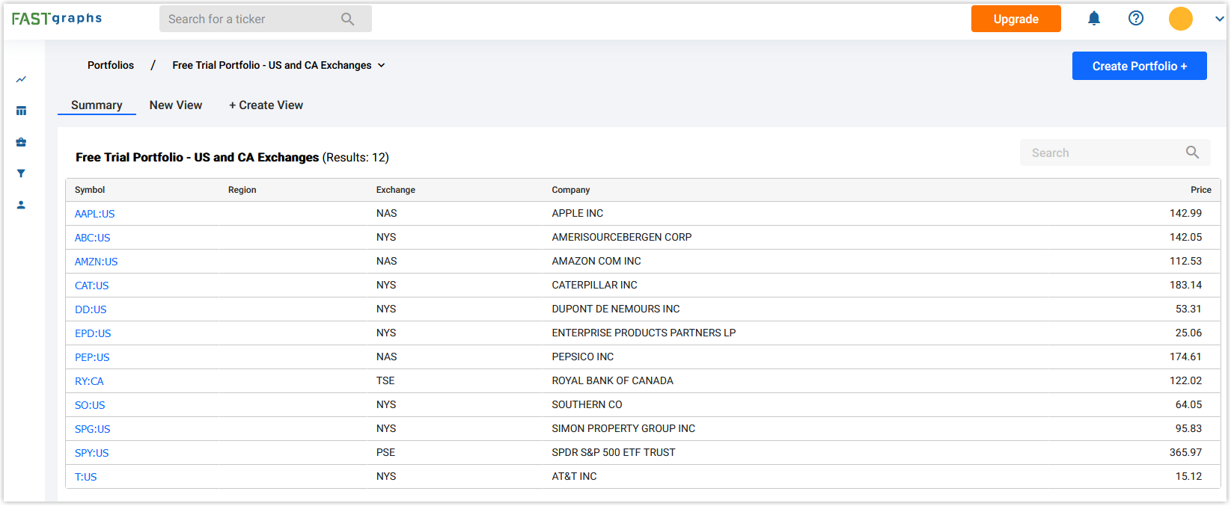Click the price 365.97
Viewport: 1231px width, 506px height.
[1186, 452]
